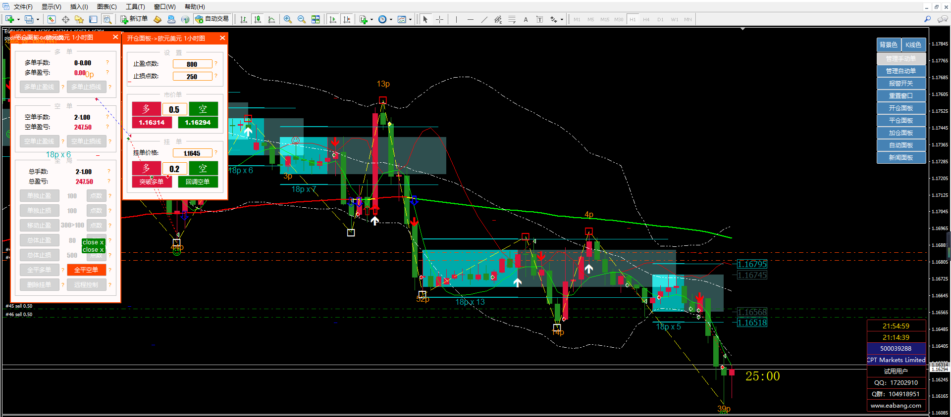
Task: Expand the arrow objects dropdown arrow
Action: click(x=562, y=20)
